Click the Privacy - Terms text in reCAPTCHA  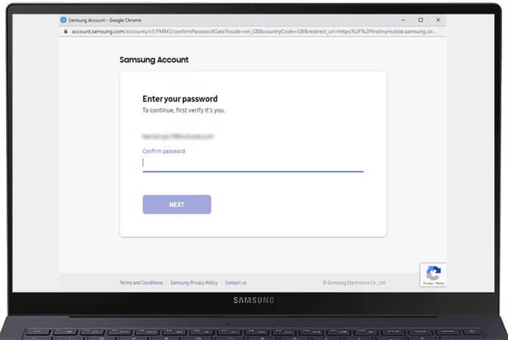point(434,283)
